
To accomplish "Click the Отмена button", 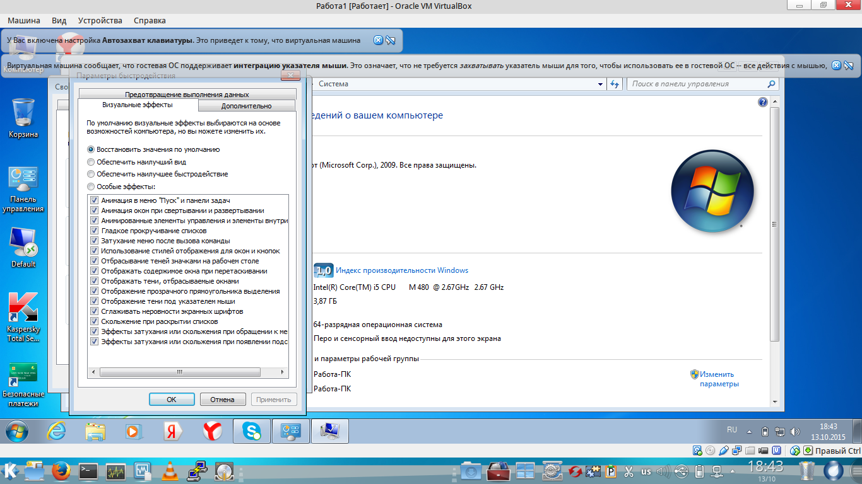I will point(223,399).
